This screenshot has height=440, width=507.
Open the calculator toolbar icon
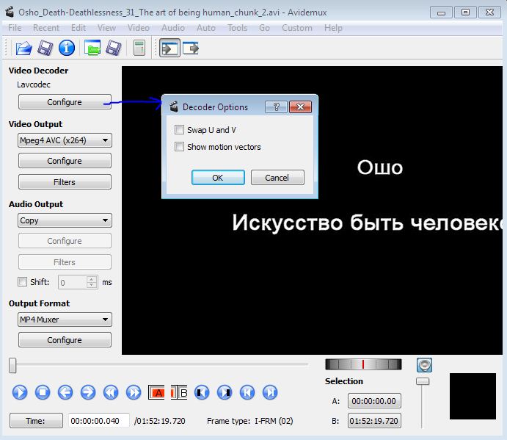pos(139,48)
